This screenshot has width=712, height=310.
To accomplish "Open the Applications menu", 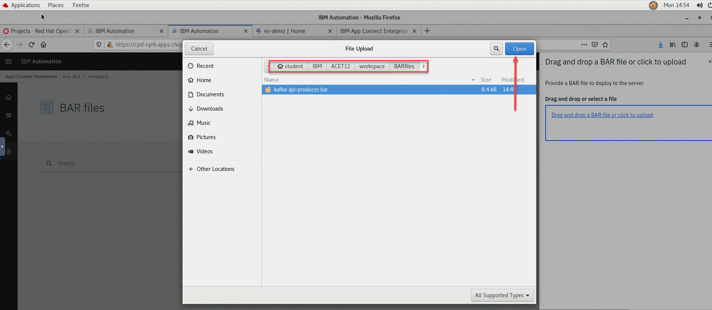I will pos(25,5).
